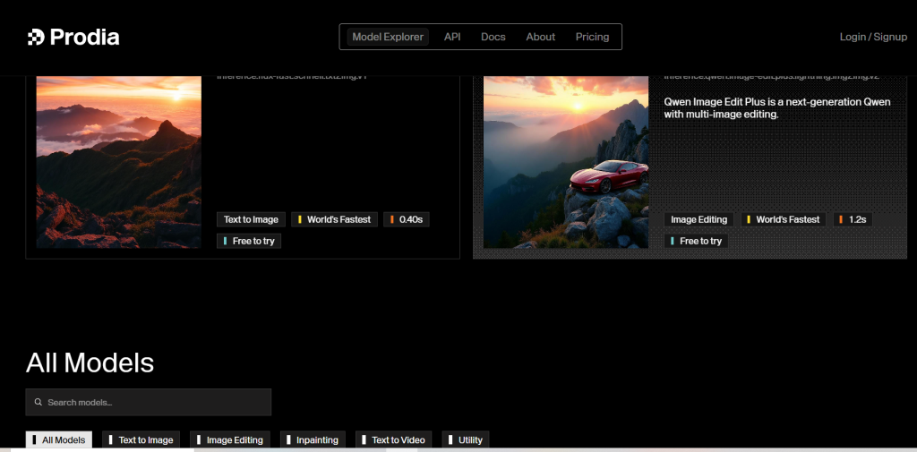Click the Prodia logo icon
Screen dimensions: 917x452
click(x=35, y=37)
